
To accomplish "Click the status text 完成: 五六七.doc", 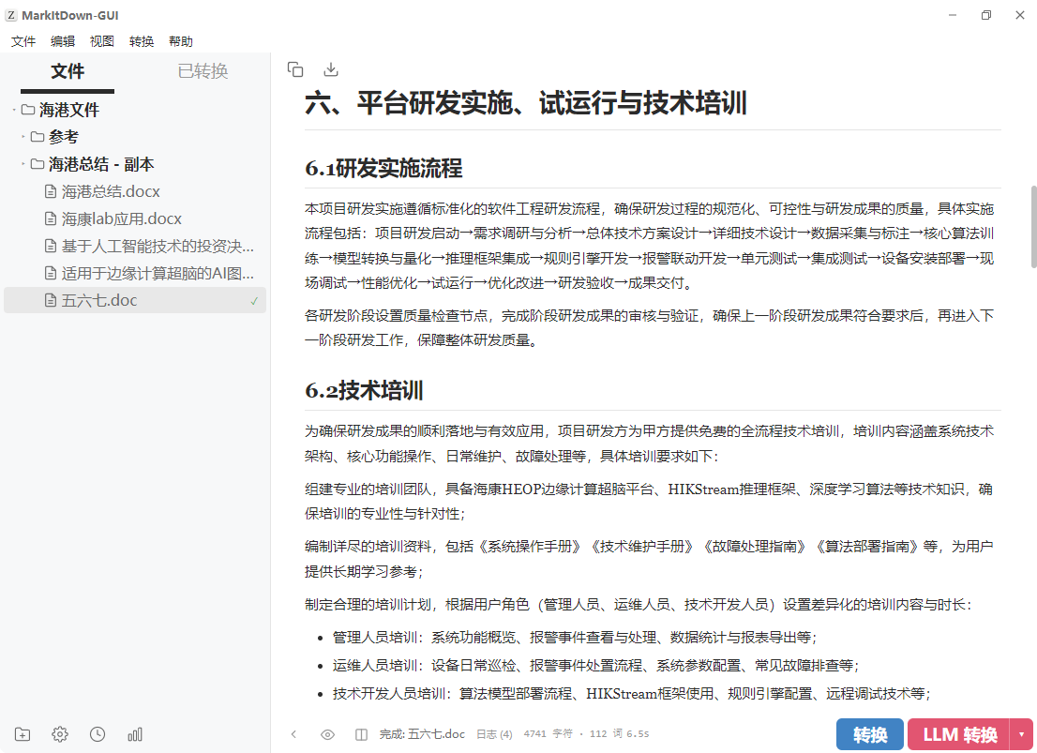I will [x=422, y=734].
